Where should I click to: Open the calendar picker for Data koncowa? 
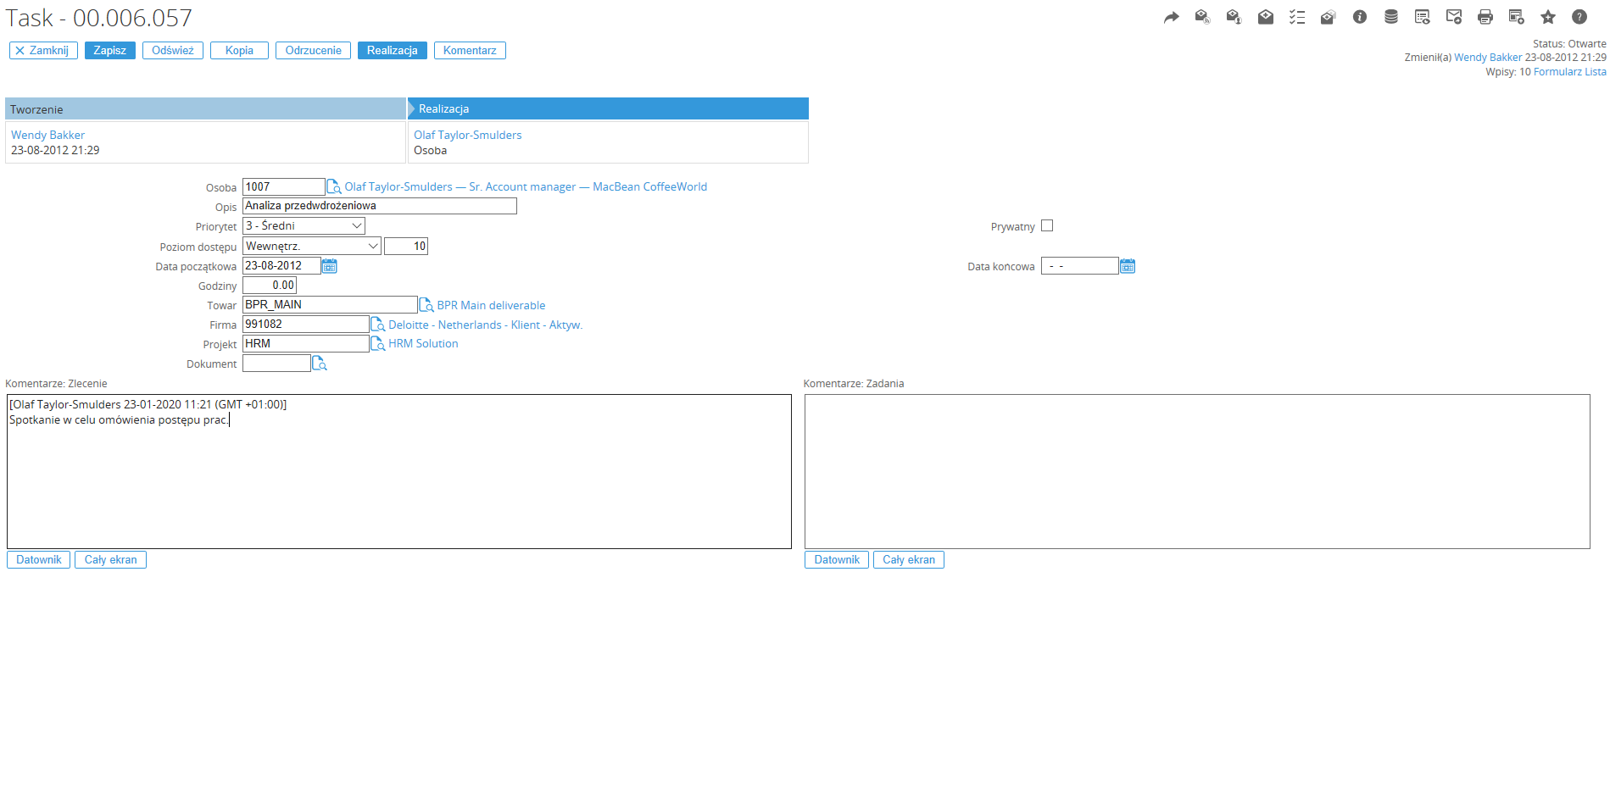1127,267
